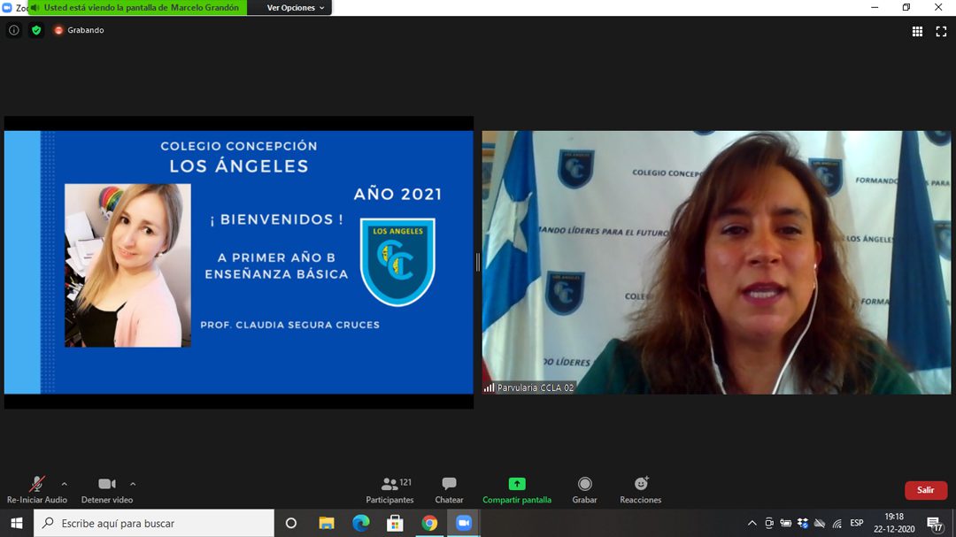Expand video options arrow beside camera
Screen dimensions: 956x537
click(133, 484)
